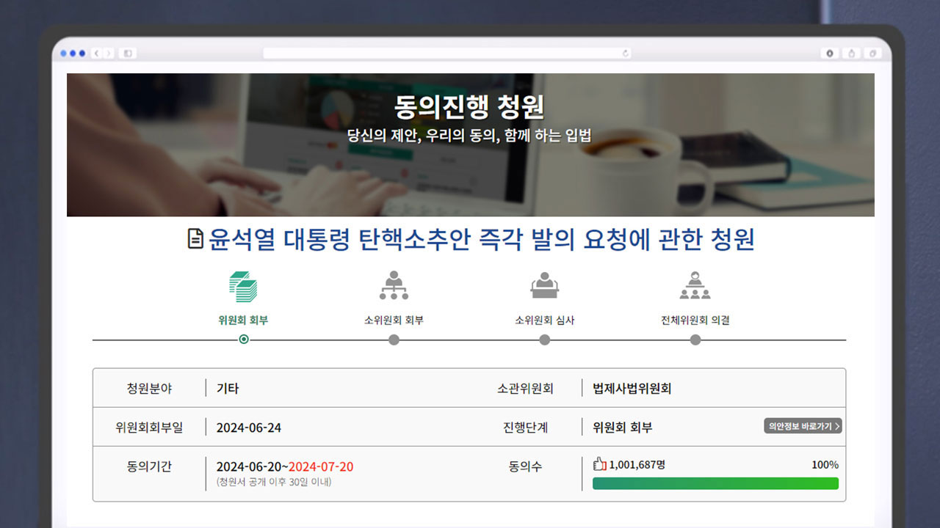Click the reload icon in the address bar

(623, 53)
